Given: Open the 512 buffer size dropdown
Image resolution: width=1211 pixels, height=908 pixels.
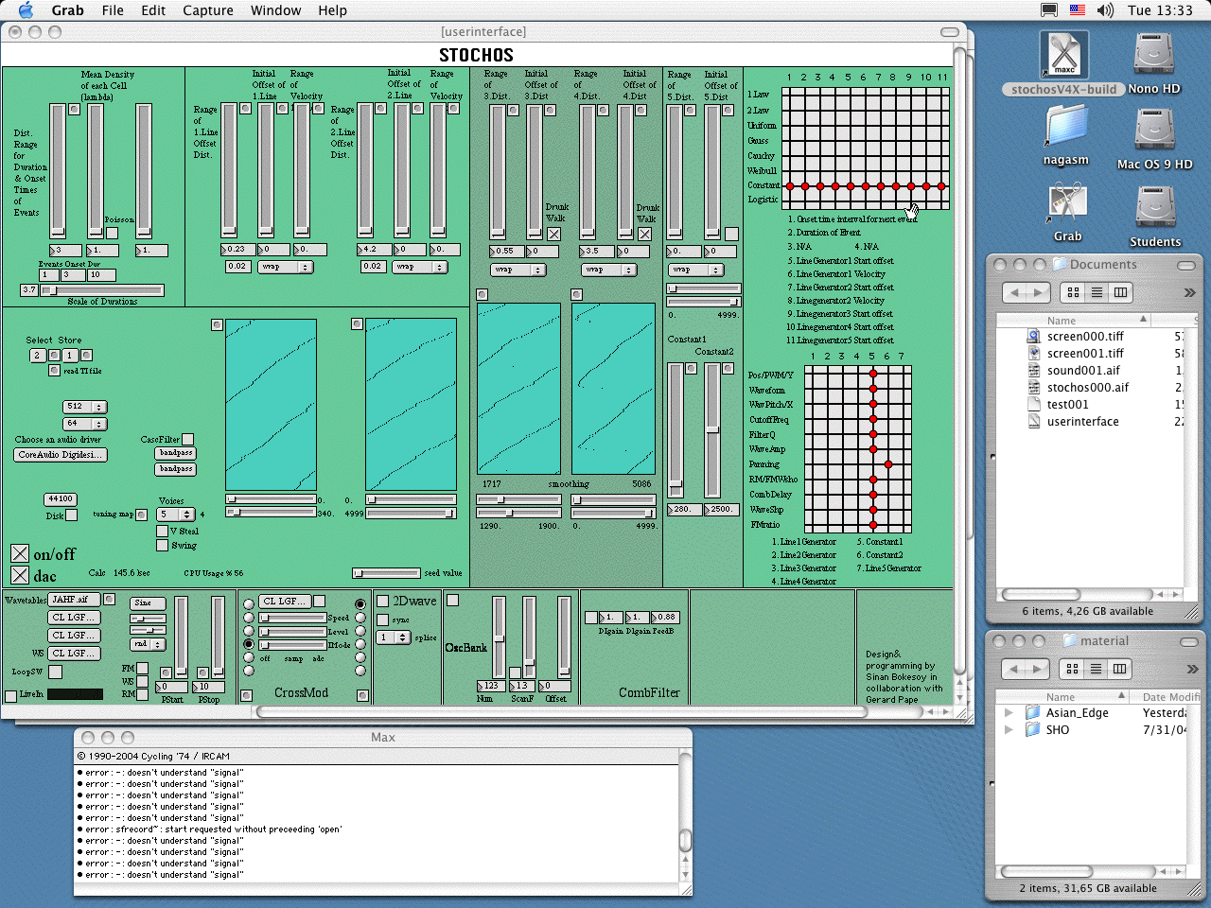Looking at the screenshot, I should [x=85, y=407].
